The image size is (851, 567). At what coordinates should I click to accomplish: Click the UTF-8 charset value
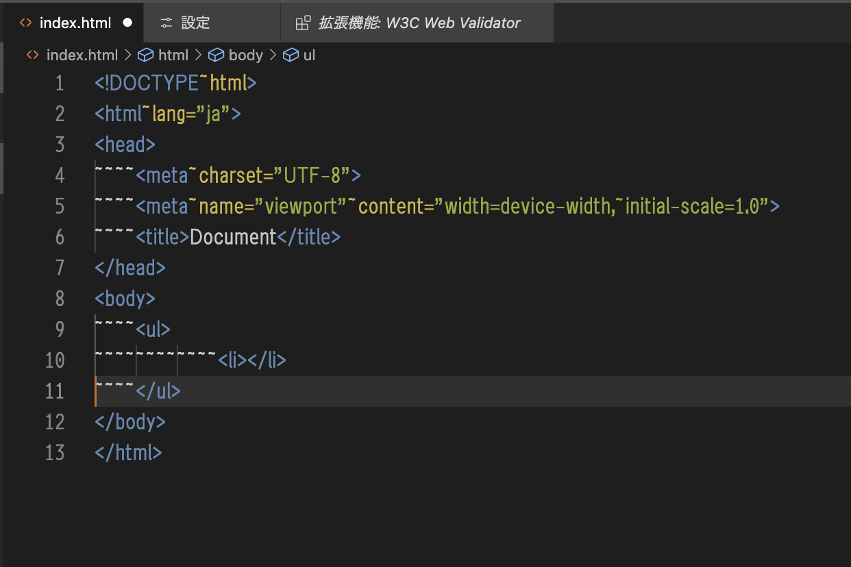coord(312,175)
